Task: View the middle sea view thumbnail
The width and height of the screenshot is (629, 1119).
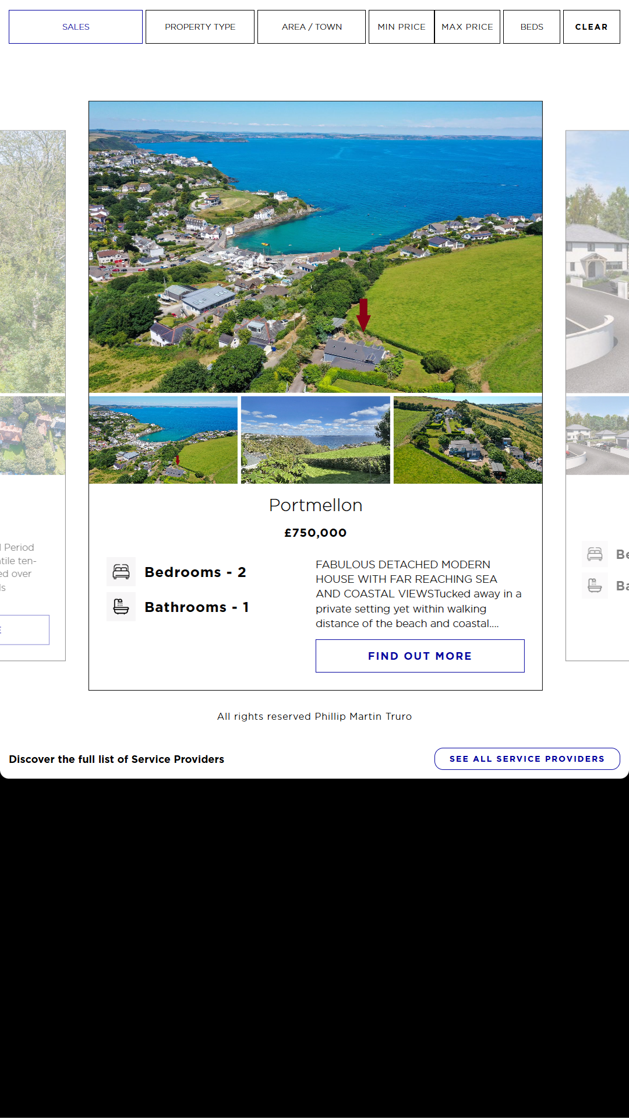Action: coord(315,440)
